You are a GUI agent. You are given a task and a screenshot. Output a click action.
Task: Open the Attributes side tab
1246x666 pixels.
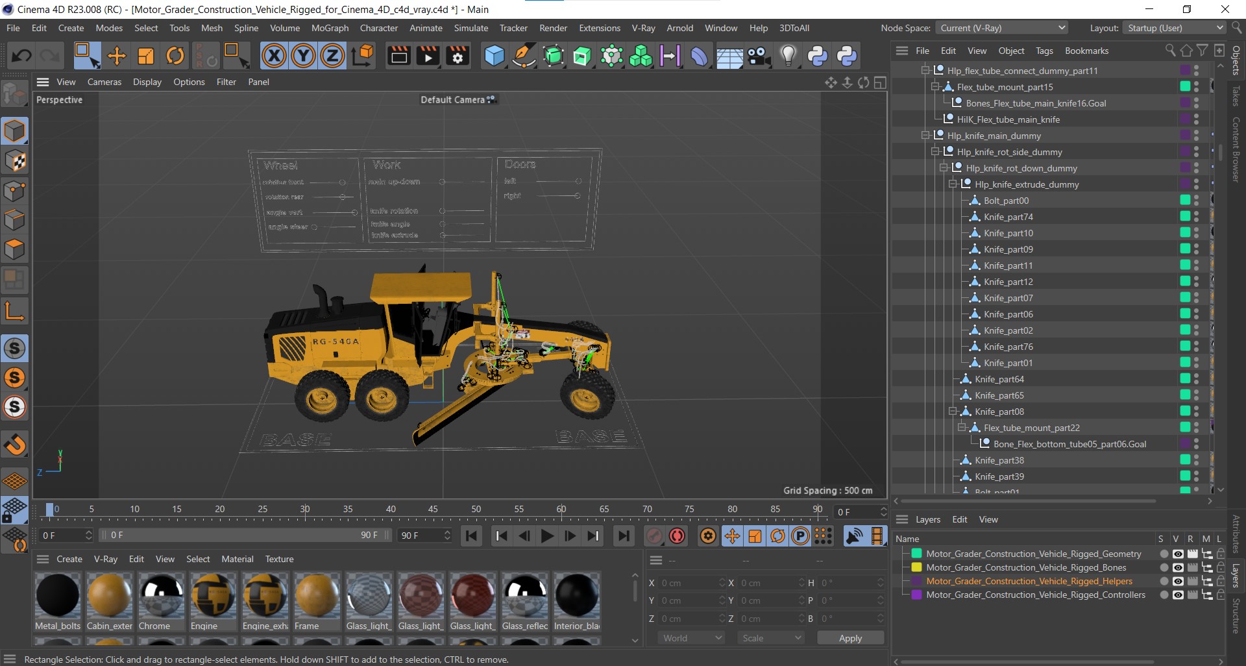(x=1236, y=534)
